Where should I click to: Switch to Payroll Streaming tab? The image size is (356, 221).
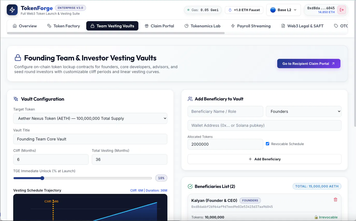(x=251, y=26)
